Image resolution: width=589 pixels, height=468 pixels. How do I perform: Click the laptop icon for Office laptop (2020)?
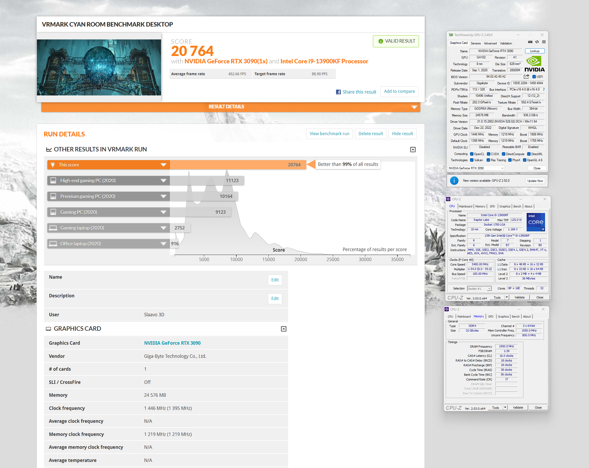(x=53, y=244)
